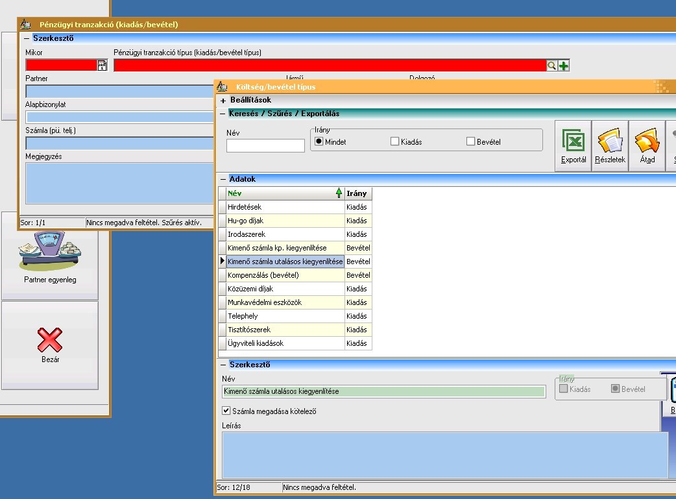Select the Irodaszerek row
The height and width of the screenshot is (499, 676).
[x=295, y=234]
